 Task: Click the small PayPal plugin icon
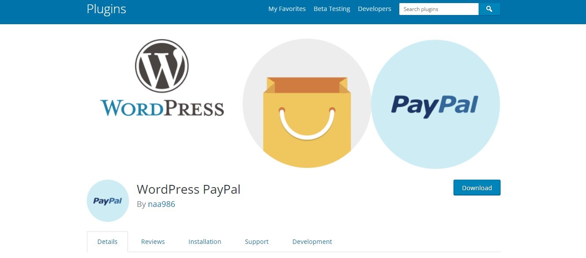click(x=108, y=201)
